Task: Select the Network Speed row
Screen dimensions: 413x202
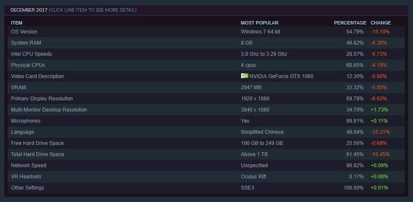Action: [x=206, y=165]
